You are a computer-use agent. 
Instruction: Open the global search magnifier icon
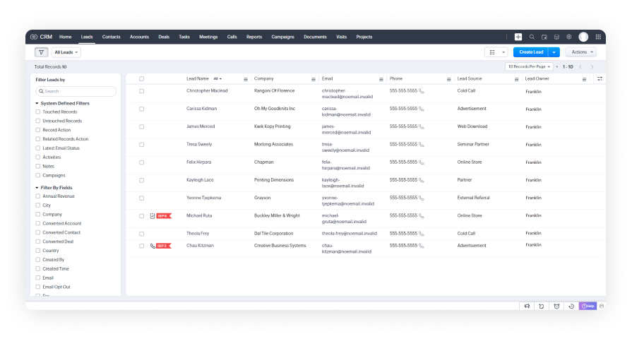point(532,37)
